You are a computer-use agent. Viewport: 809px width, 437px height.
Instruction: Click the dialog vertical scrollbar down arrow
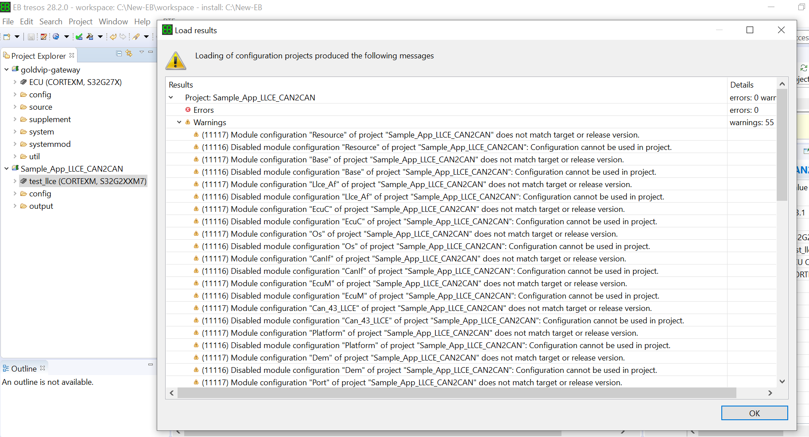click(782, 381)
